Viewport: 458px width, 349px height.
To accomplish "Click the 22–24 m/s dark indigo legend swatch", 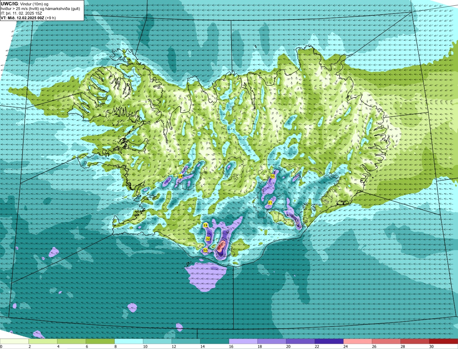I will 329,342.
